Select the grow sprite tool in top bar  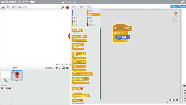click(71, 2)
